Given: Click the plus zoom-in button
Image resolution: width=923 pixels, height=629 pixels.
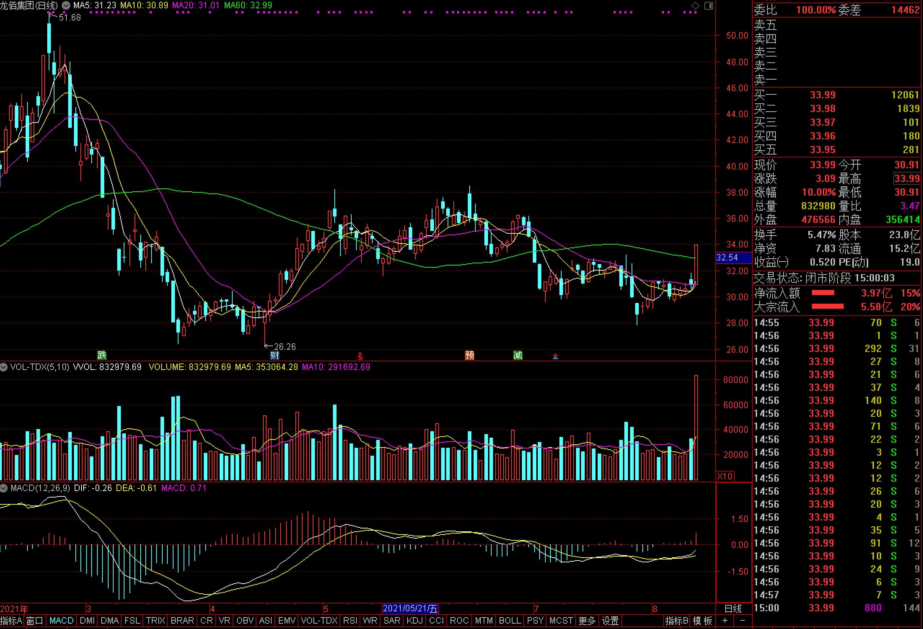Looking at the screenshot, I should [725, 621].
